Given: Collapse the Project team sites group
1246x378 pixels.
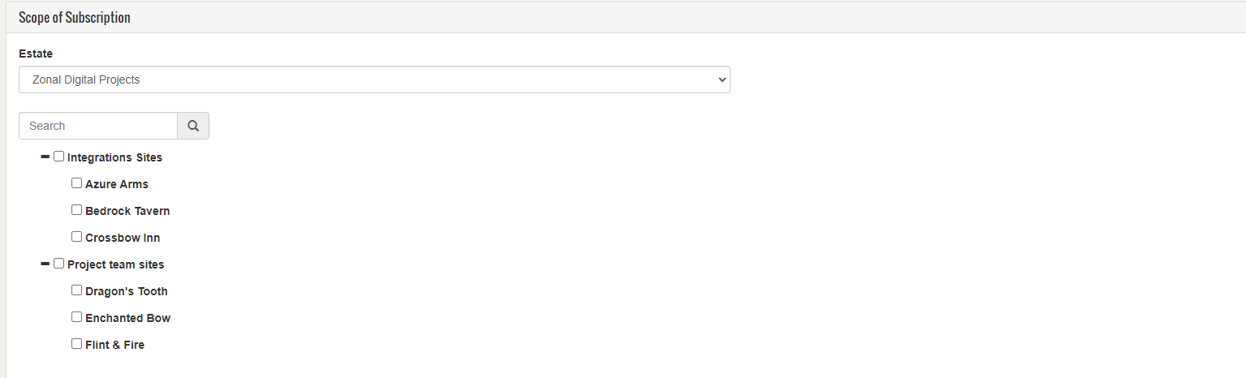Looking at the screenshot, I should [x=45, y=264].
